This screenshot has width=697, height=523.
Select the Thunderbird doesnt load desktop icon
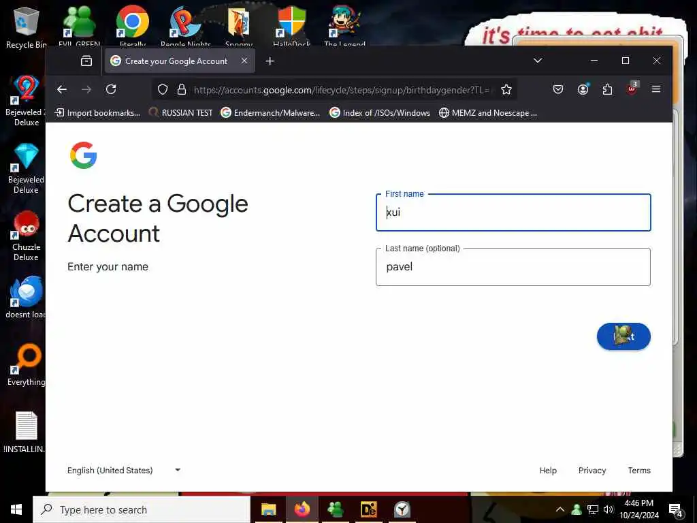tap(26, 297)
